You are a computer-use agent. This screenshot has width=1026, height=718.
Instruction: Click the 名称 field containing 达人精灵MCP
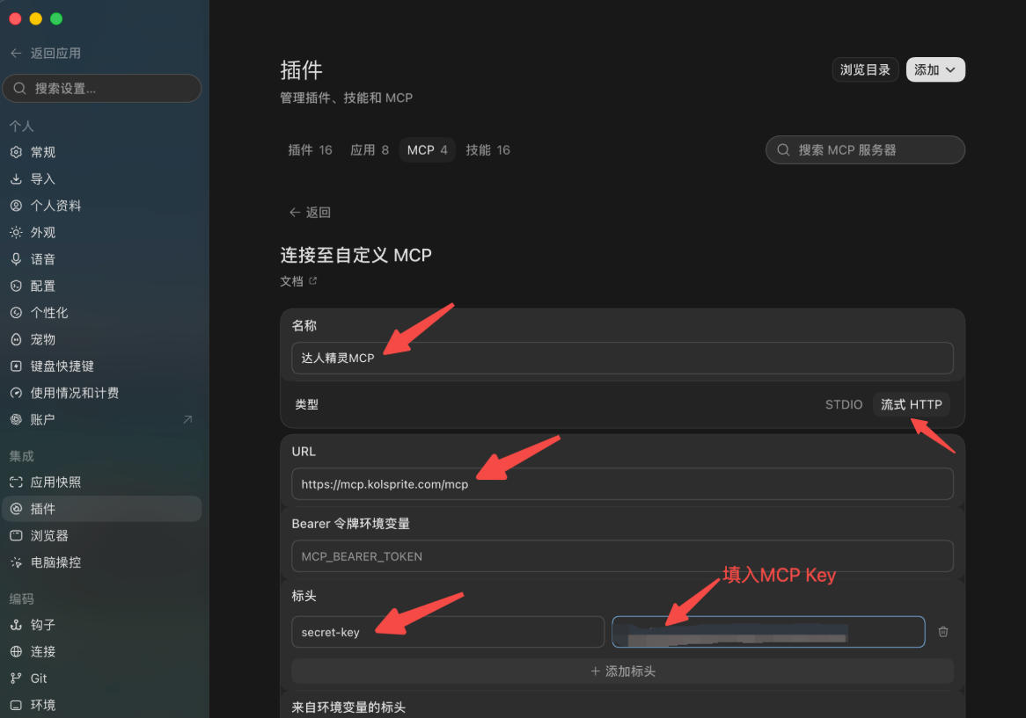(622, 358)
